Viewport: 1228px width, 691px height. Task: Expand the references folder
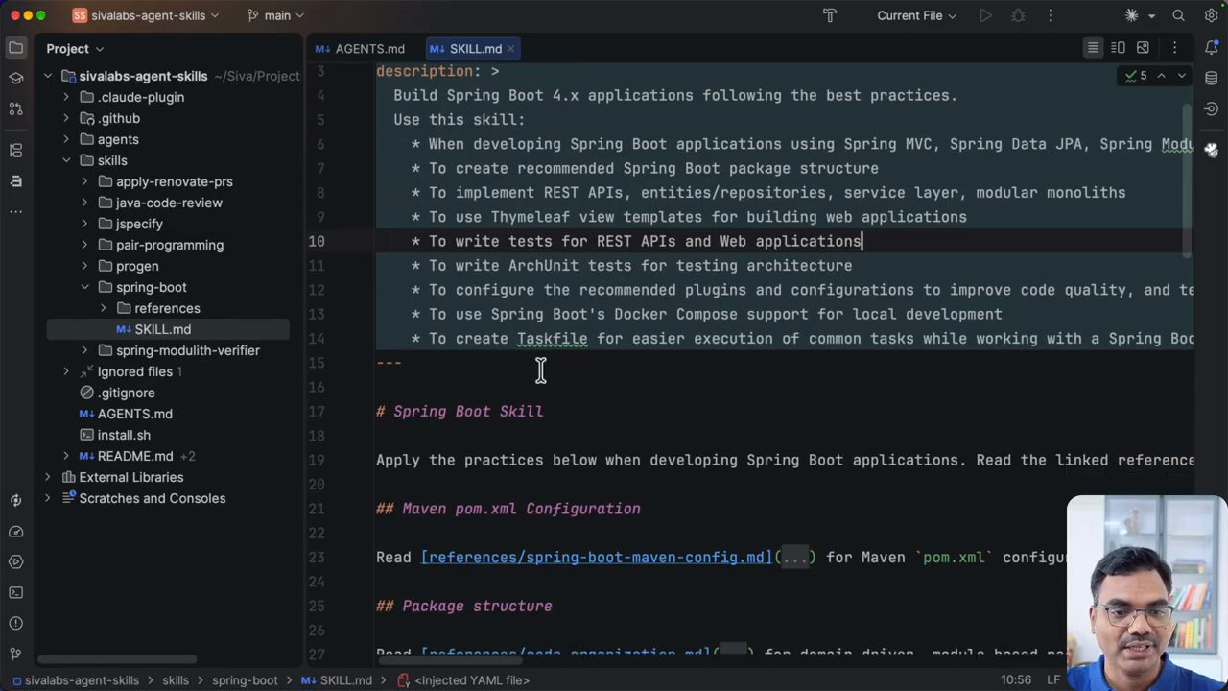(103, 308)
